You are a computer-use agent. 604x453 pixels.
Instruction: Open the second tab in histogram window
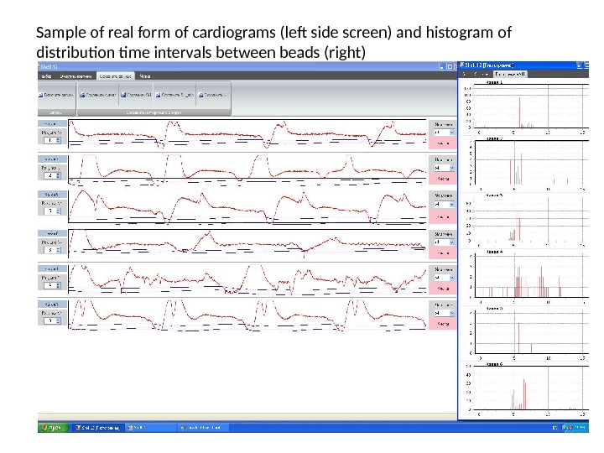pos(482,74)
